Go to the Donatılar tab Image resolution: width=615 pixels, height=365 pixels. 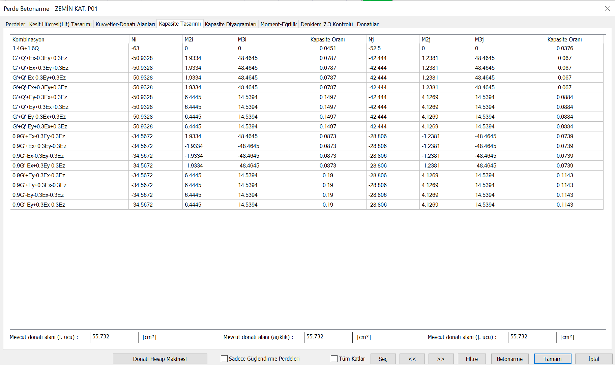(368, 24)
